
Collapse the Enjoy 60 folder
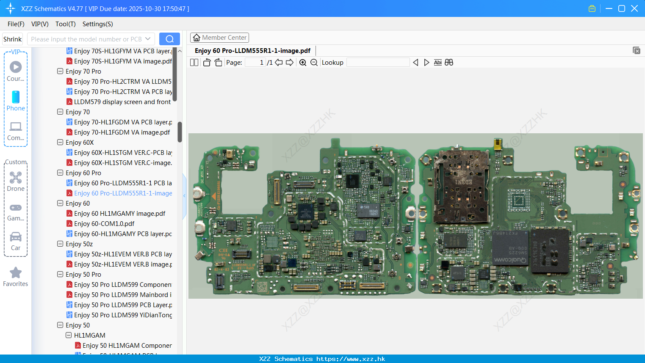coord(60,203)
